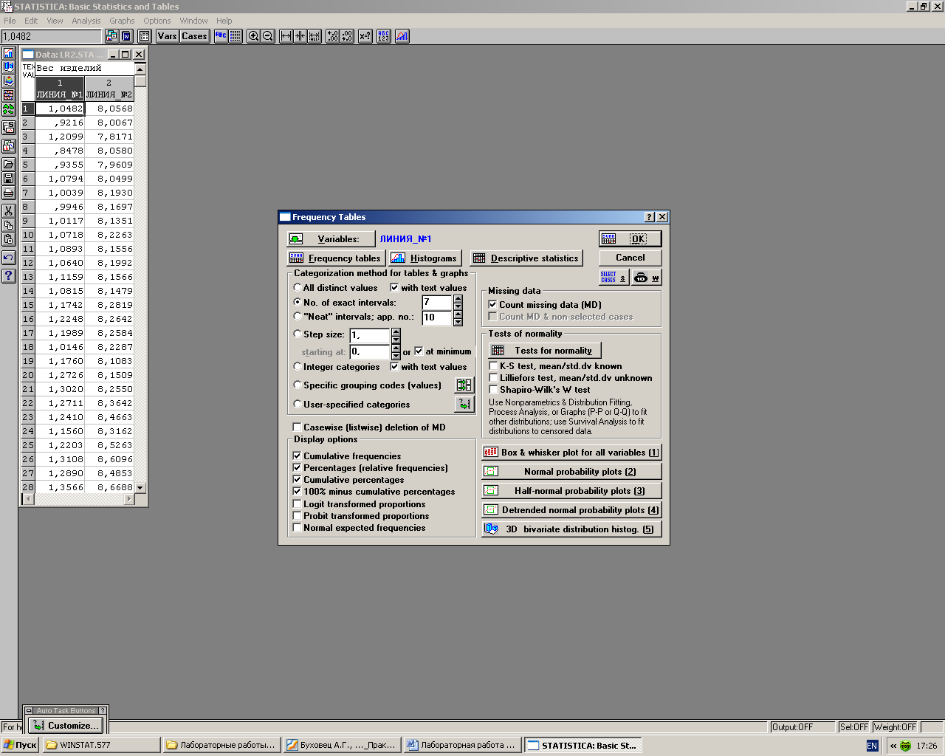Click the ABC 123 text values toolbar icon
945x756 pixels.
click(383, 35)
